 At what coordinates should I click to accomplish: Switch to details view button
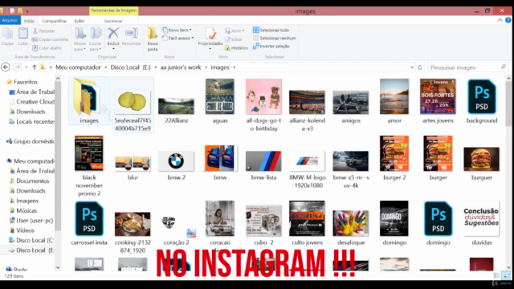tap(496, 275)
